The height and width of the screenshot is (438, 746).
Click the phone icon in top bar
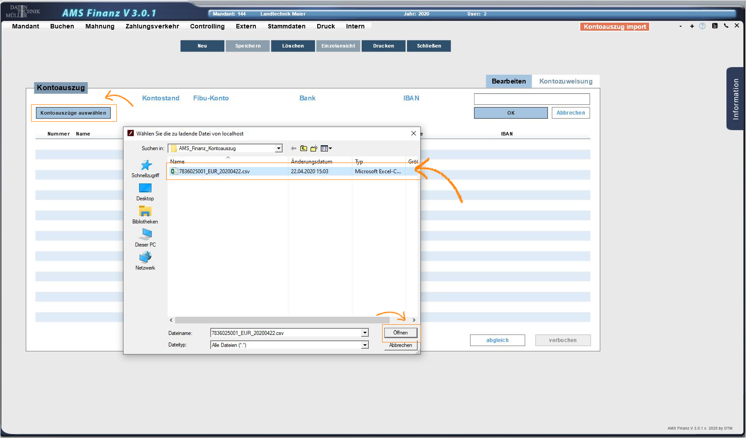726,26
